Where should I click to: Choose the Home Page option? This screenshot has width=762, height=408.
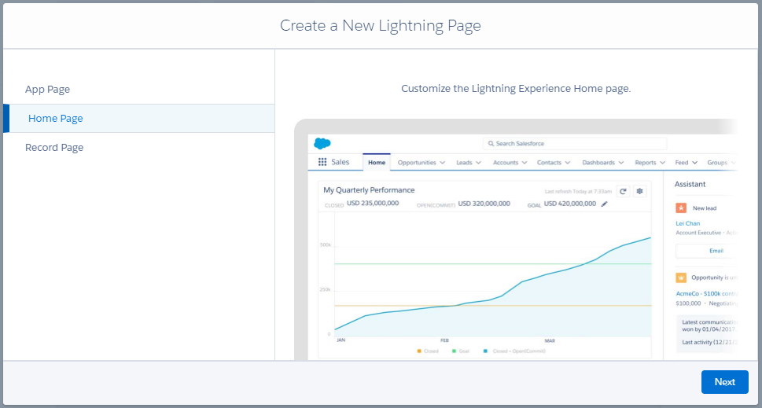pos(56,119)
